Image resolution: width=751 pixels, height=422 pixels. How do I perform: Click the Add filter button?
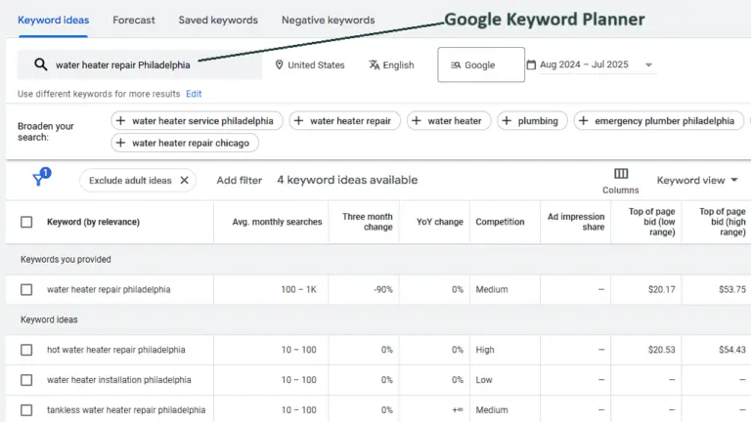[239, 181]
